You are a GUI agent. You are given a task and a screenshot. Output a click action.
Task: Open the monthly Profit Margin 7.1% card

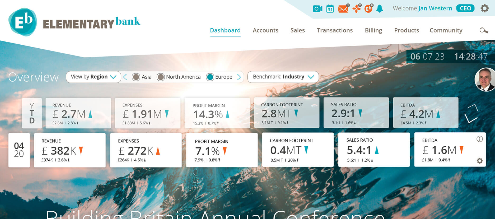click(x=222, y=150)
